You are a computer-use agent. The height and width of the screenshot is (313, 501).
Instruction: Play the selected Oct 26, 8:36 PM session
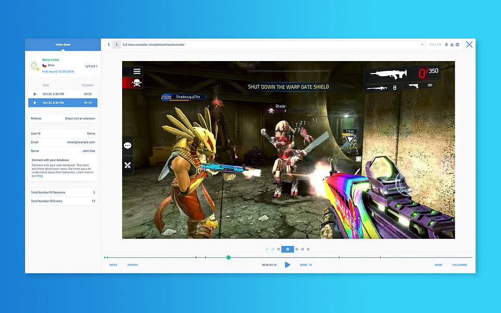[x=35, y=103]
